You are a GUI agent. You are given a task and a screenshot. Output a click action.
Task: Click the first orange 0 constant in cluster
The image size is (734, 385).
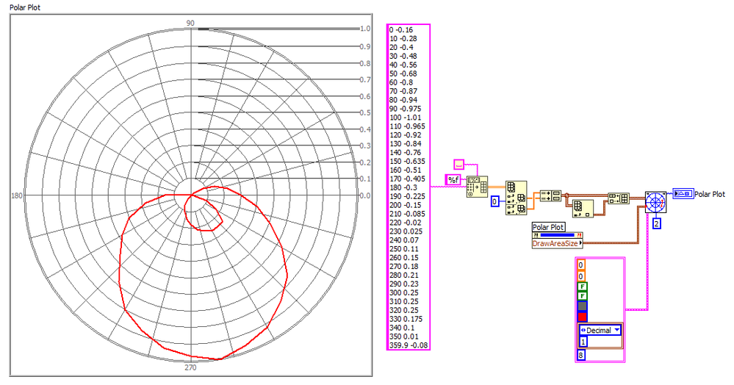(581, 265)
